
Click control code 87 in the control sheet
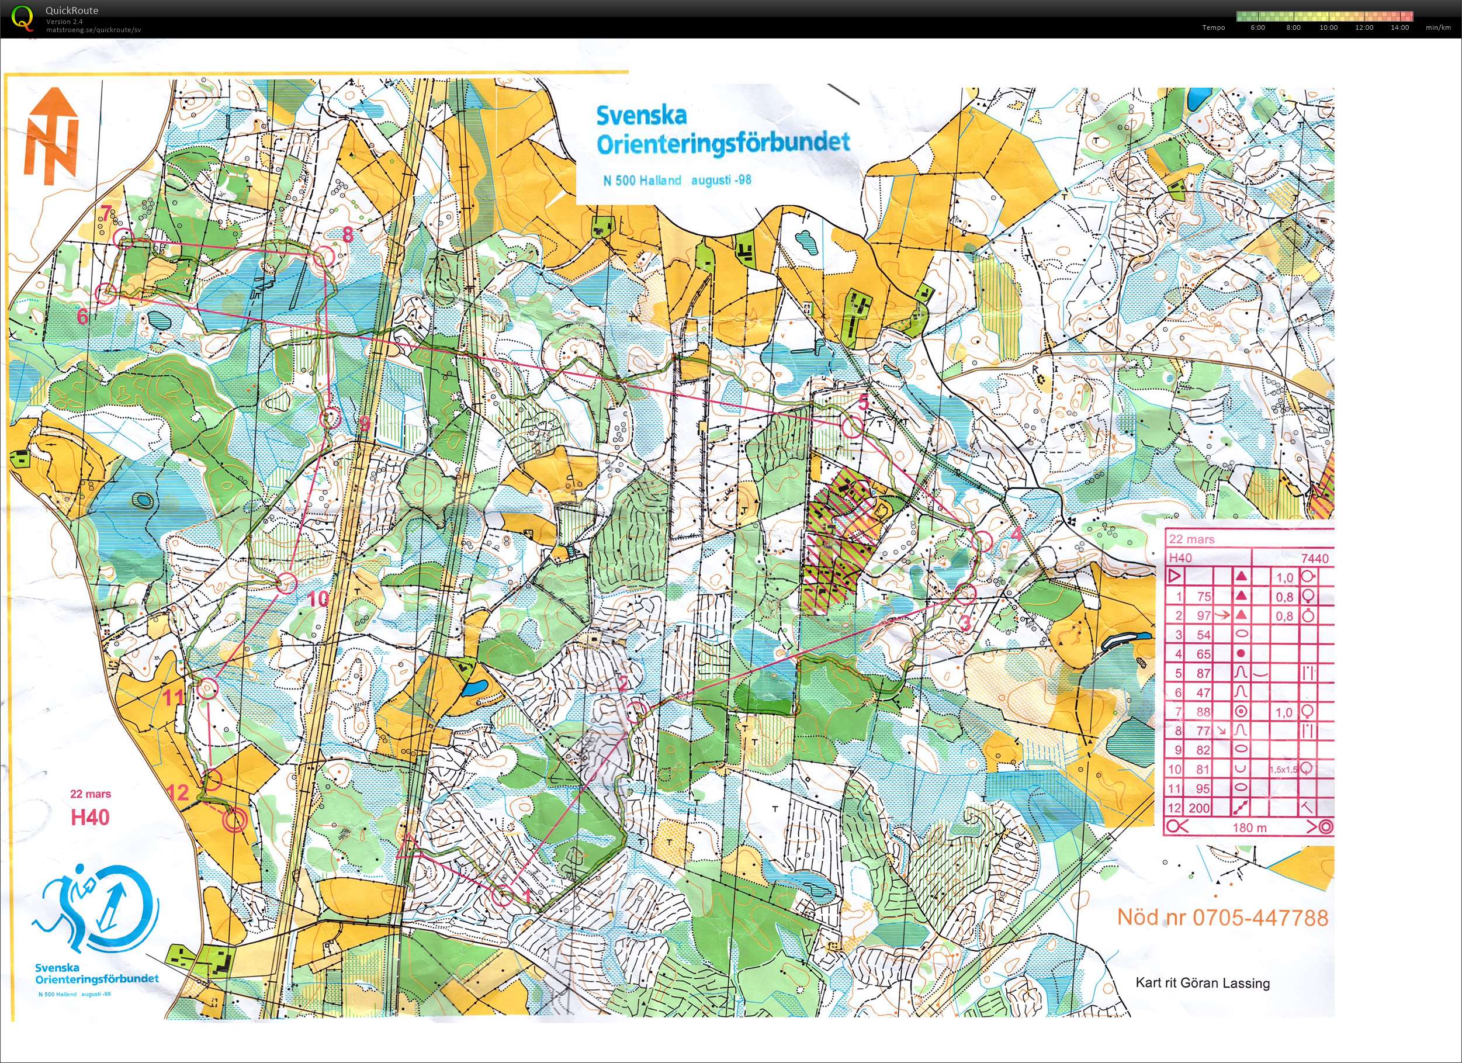(x=1204, y=674)
